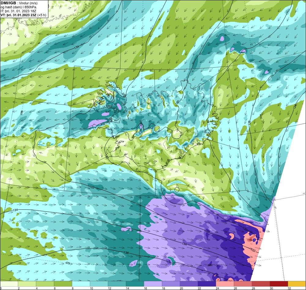Pick the legend swatch between 4 and 6
The image size is (306, 290).
pyautogui.click(x=45, y=284)
